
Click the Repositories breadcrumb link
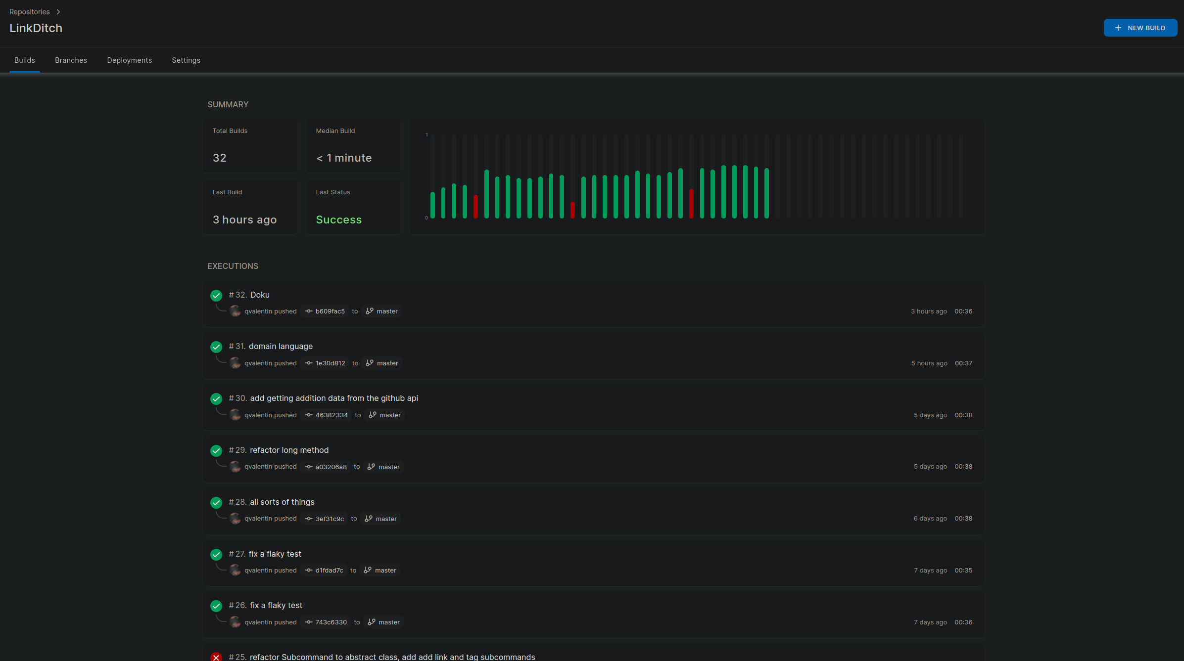pos(29,11)
